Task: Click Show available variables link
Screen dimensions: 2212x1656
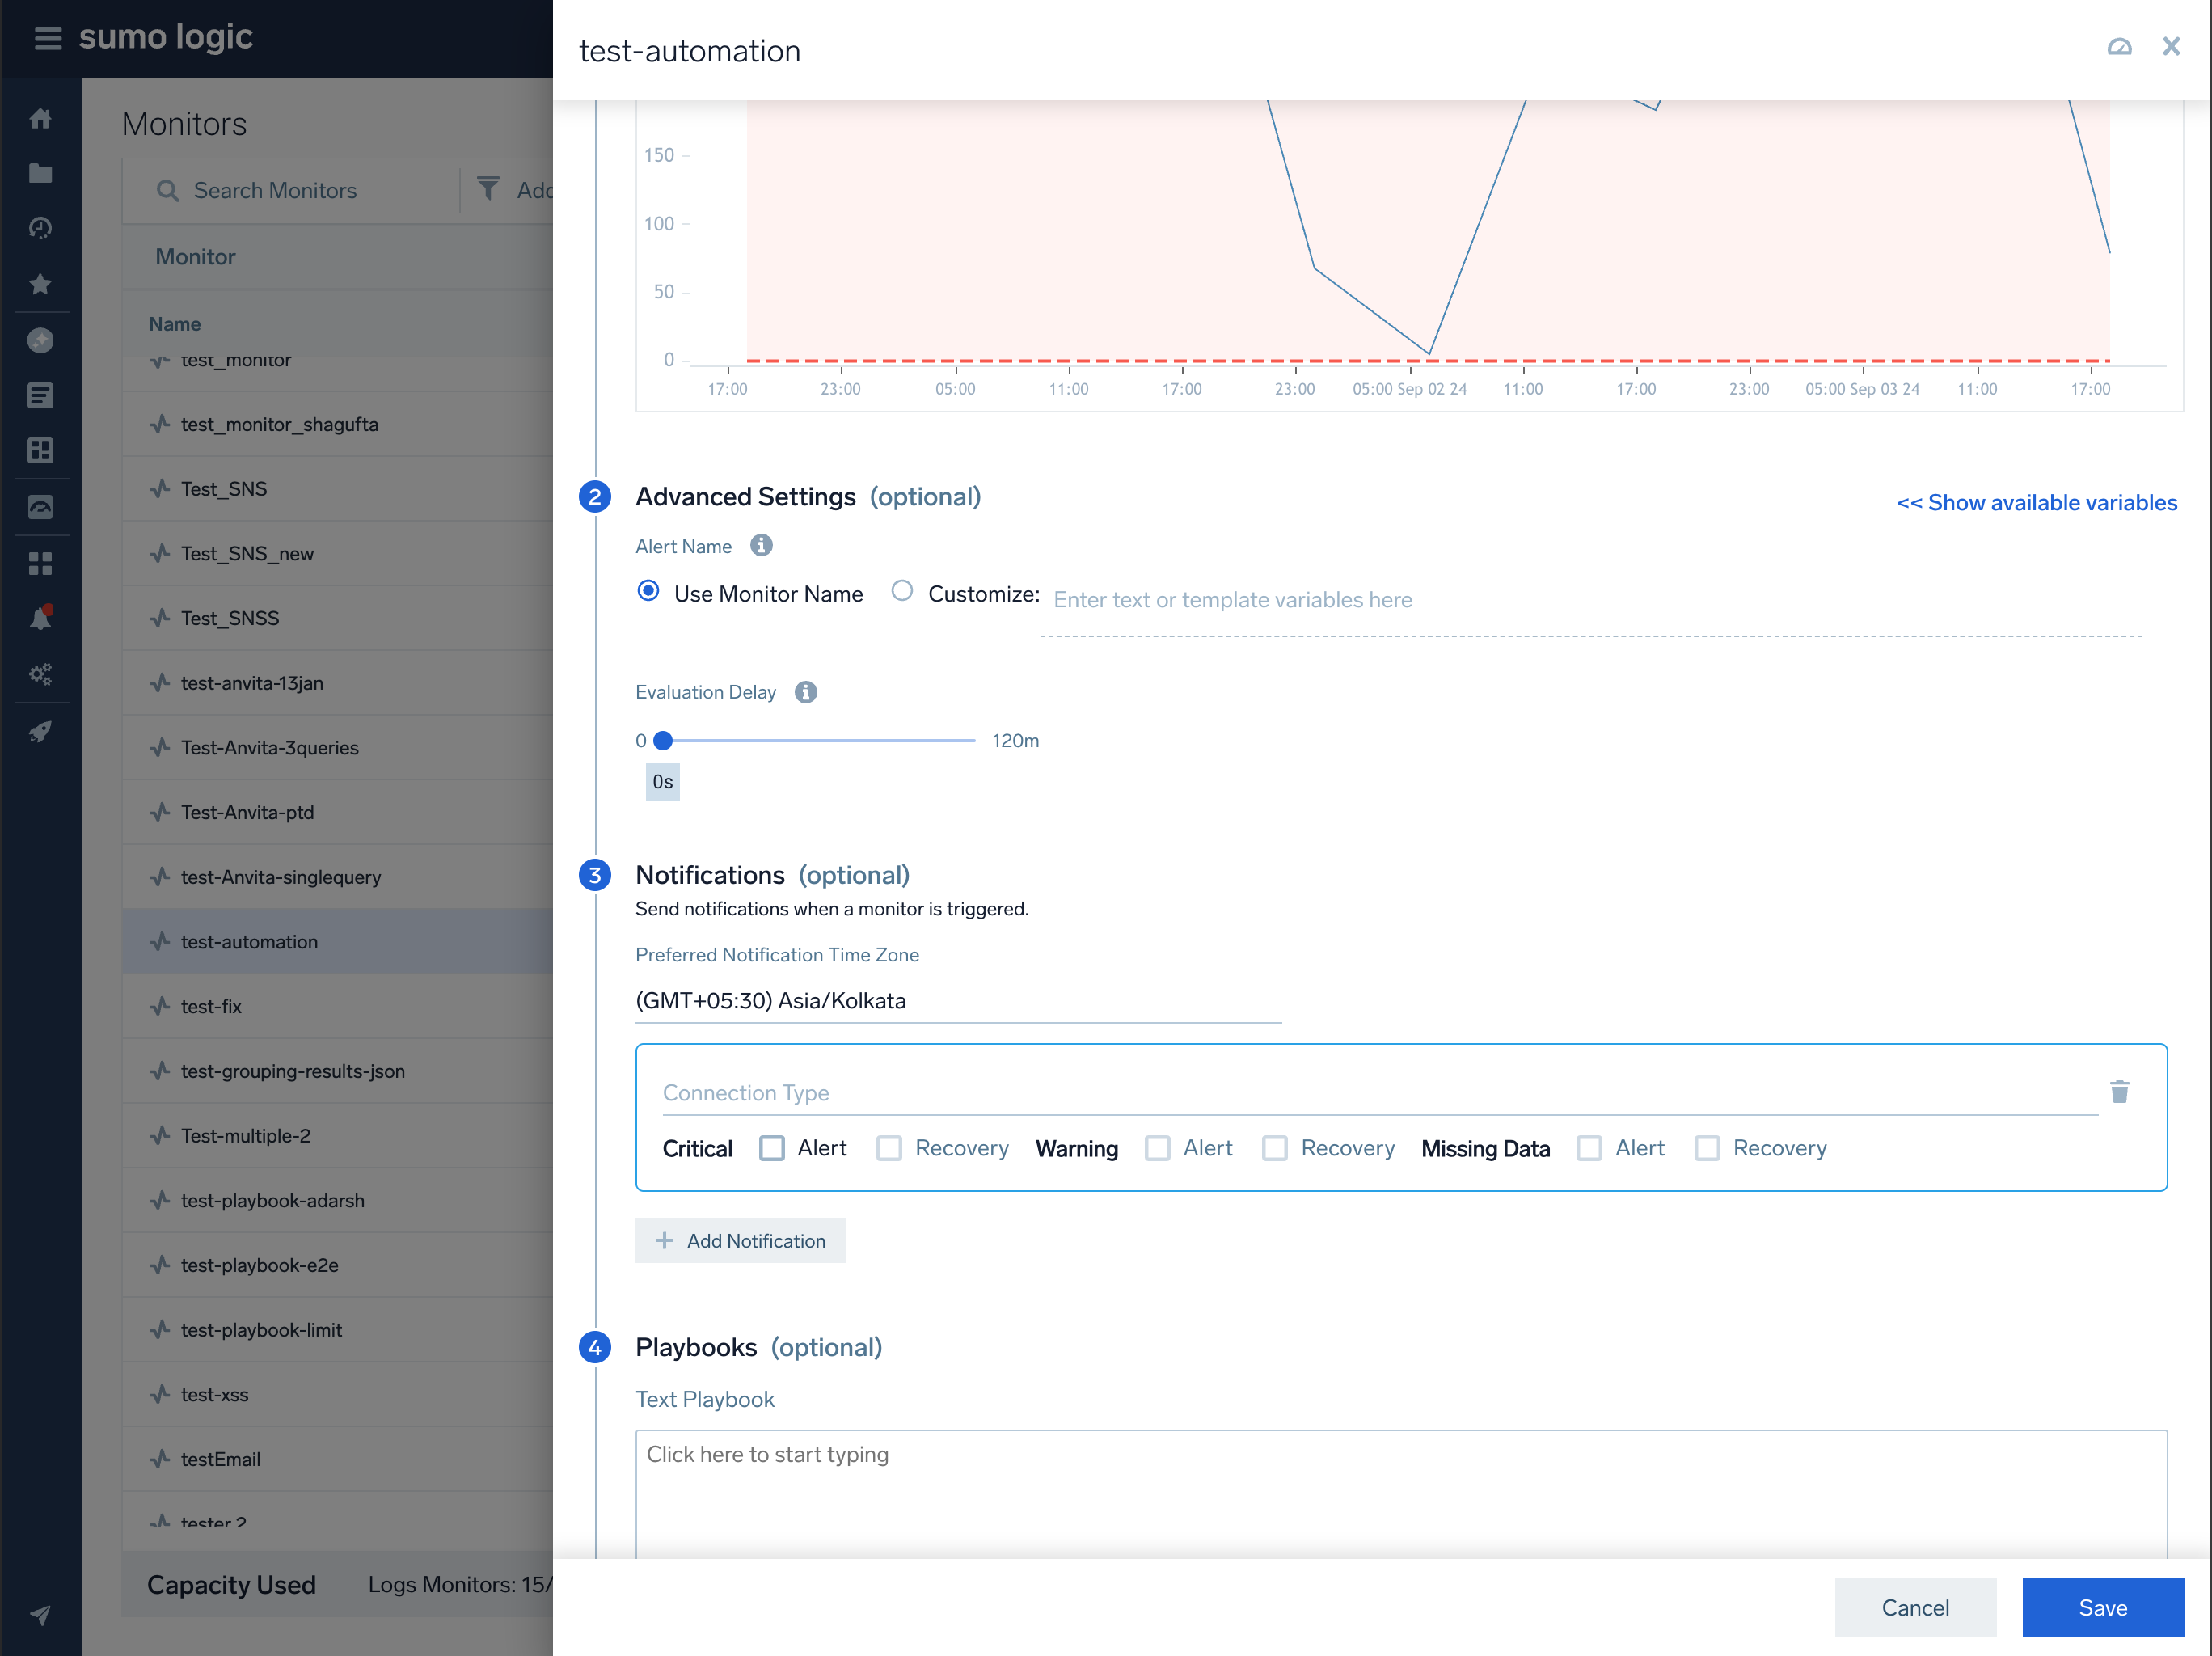Action: [x=2037, y=502]
